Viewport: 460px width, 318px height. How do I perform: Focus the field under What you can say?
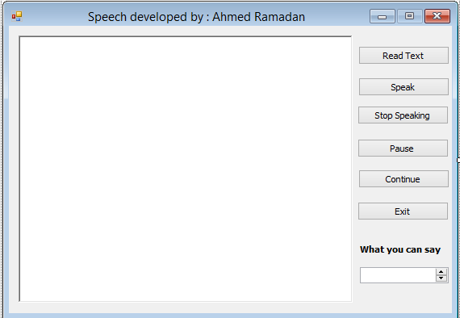pos(398,275)
